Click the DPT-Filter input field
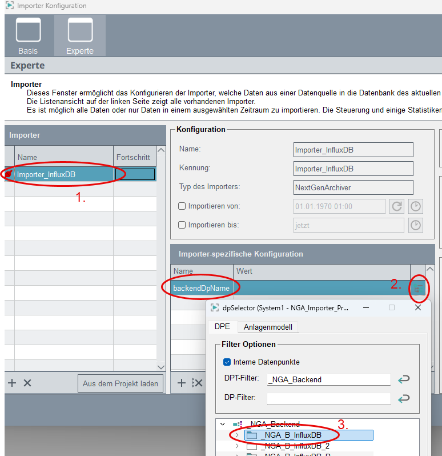 [x=329, y=379]
